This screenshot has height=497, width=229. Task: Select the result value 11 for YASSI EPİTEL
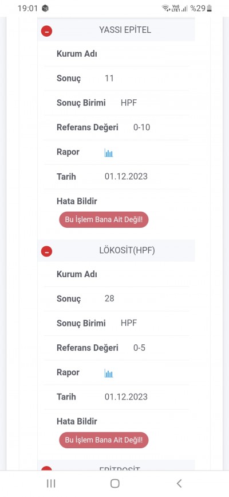coord(109,78)
